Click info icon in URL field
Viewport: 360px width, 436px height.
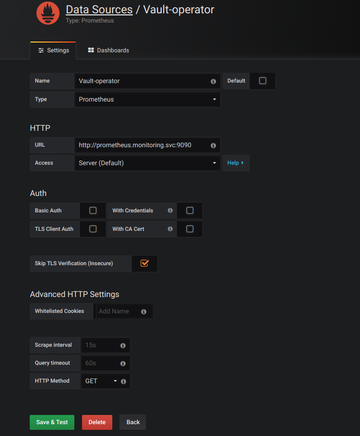tap(213, 146)
